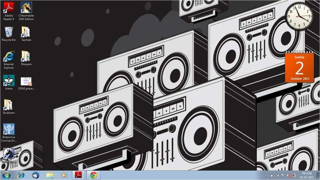The image size is (320, 180).
Task: Click the Show Desktop button at taskbar end
Action: [x=318, y=175]
